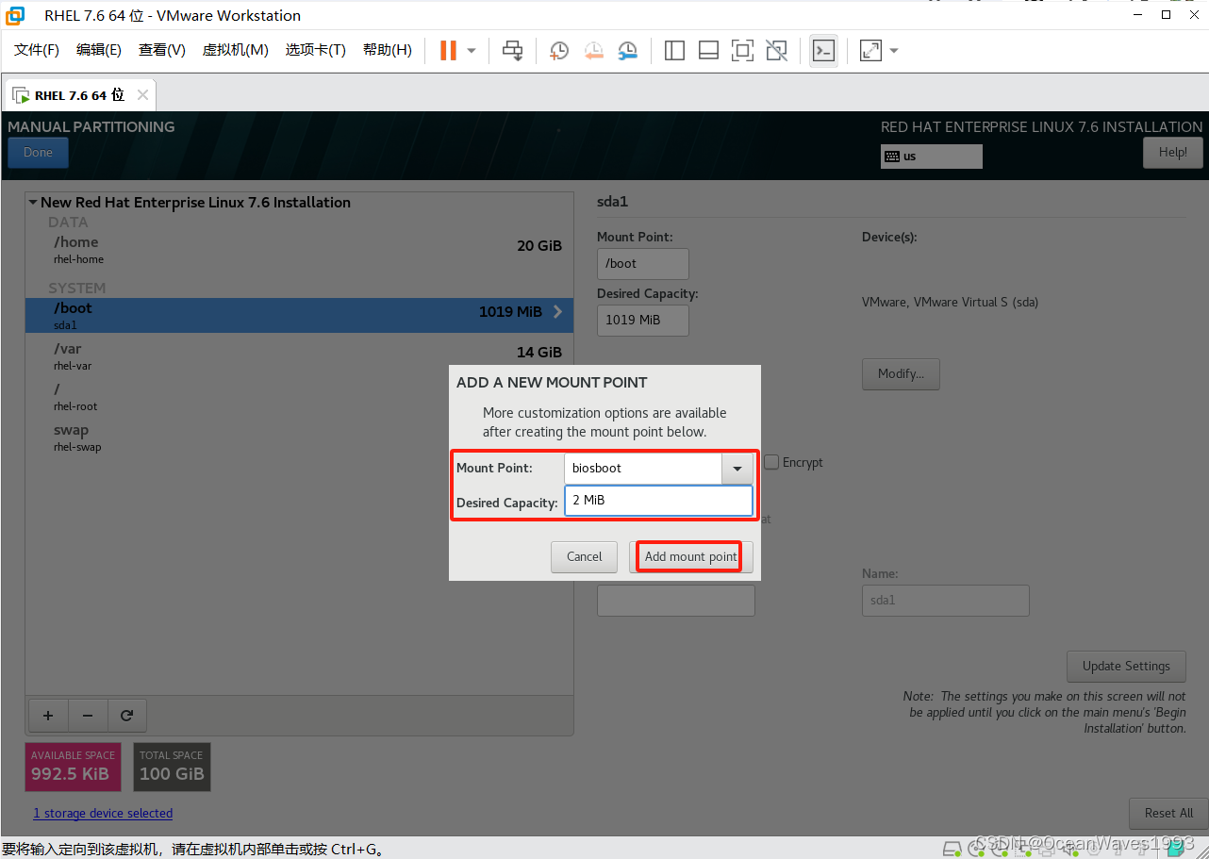Viewport: 1209px width, 859px height.
Task: Open the 1 storage device selected link
Action: 103,813
